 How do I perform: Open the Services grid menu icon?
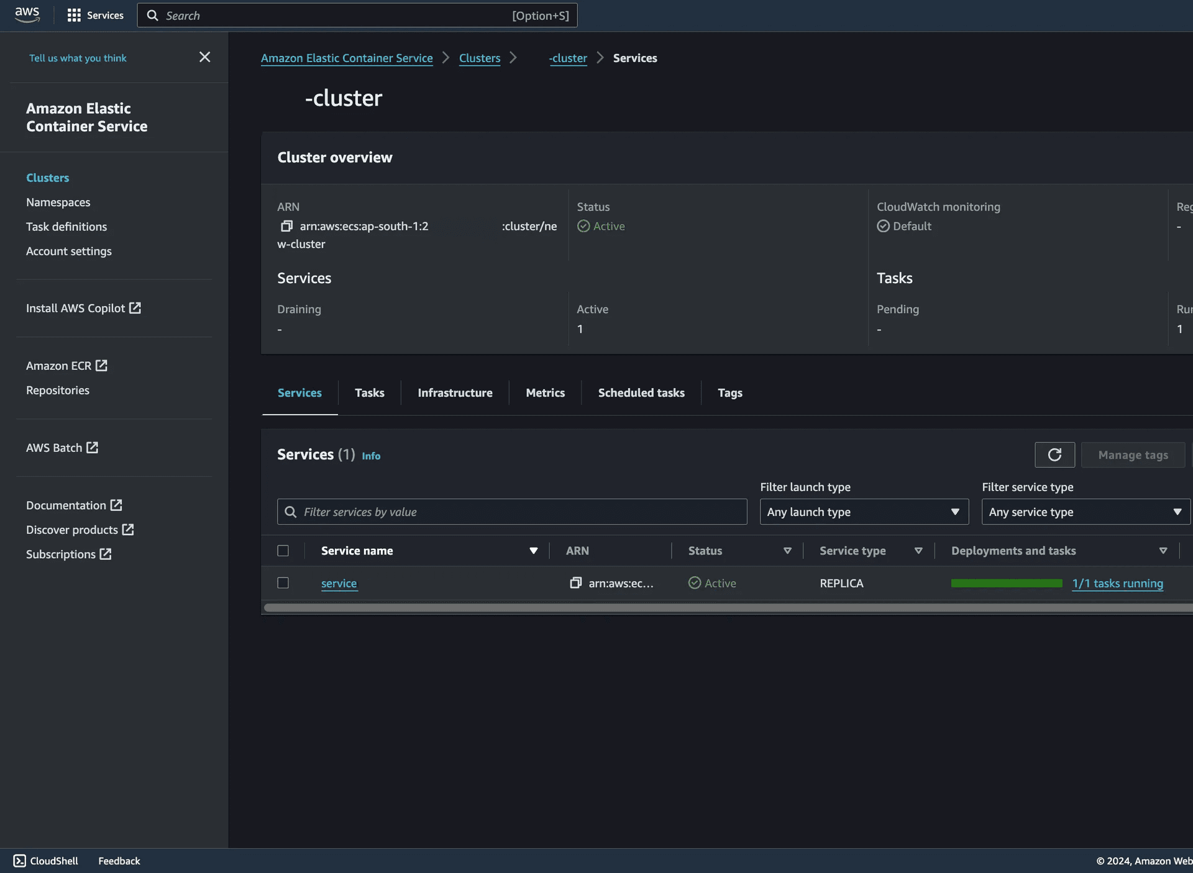click(x=74, y=15)
